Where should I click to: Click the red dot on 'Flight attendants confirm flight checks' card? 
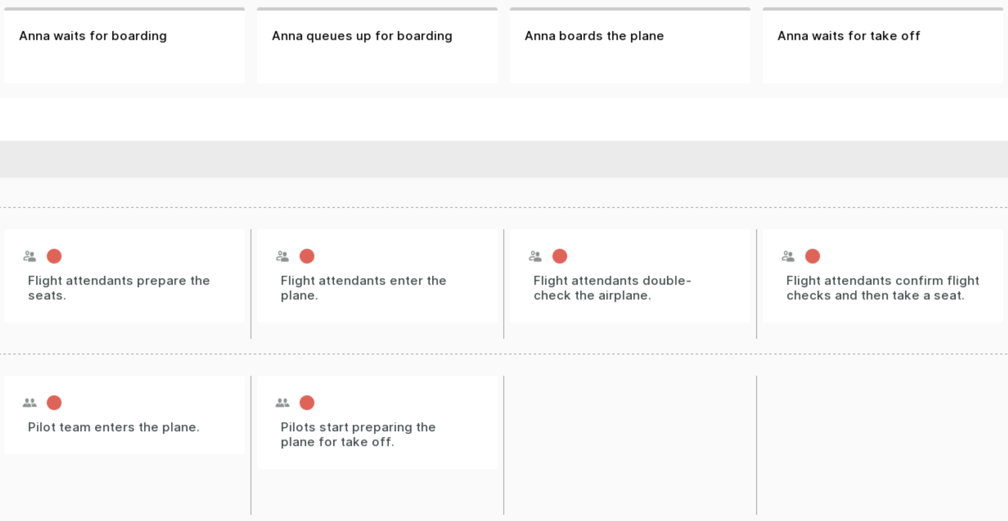(x=812, y=256)
